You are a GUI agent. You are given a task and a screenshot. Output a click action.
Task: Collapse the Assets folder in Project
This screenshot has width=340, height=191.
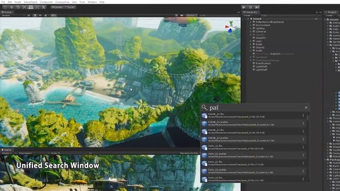[326, 20]
